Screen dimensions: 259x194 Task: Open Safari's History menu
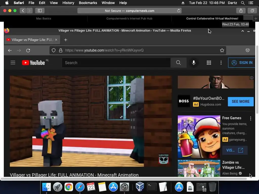pos(68,3)
